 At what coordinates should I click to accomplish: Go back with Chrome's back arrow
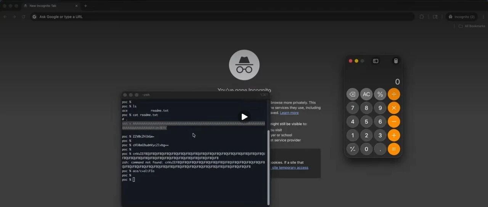coord(5,17)
